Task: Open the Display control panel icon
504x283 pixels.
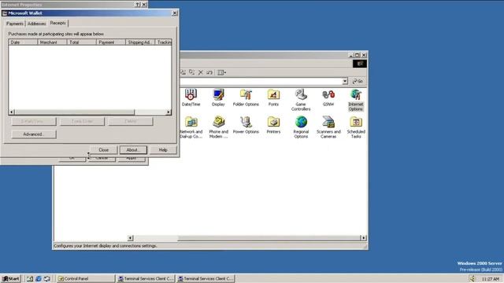Action: pyautogui.click(x=218, y=97)
